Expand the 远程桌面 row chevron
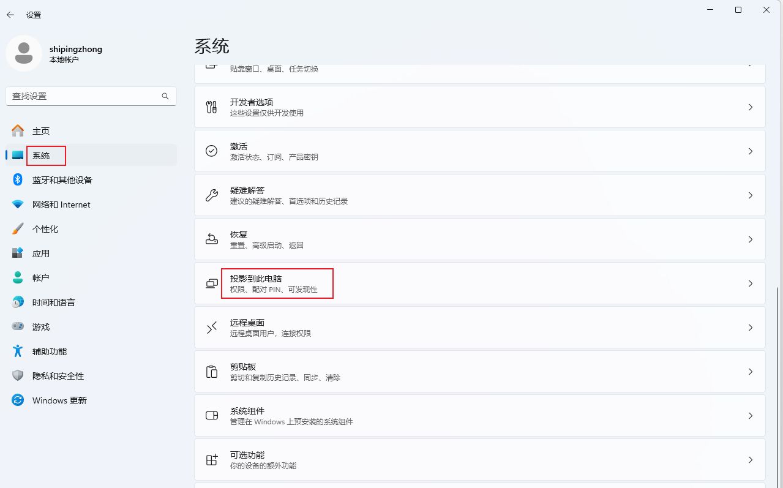Image resolution: width=783 pixels, height=488 pixels. (x=751, y=328)
